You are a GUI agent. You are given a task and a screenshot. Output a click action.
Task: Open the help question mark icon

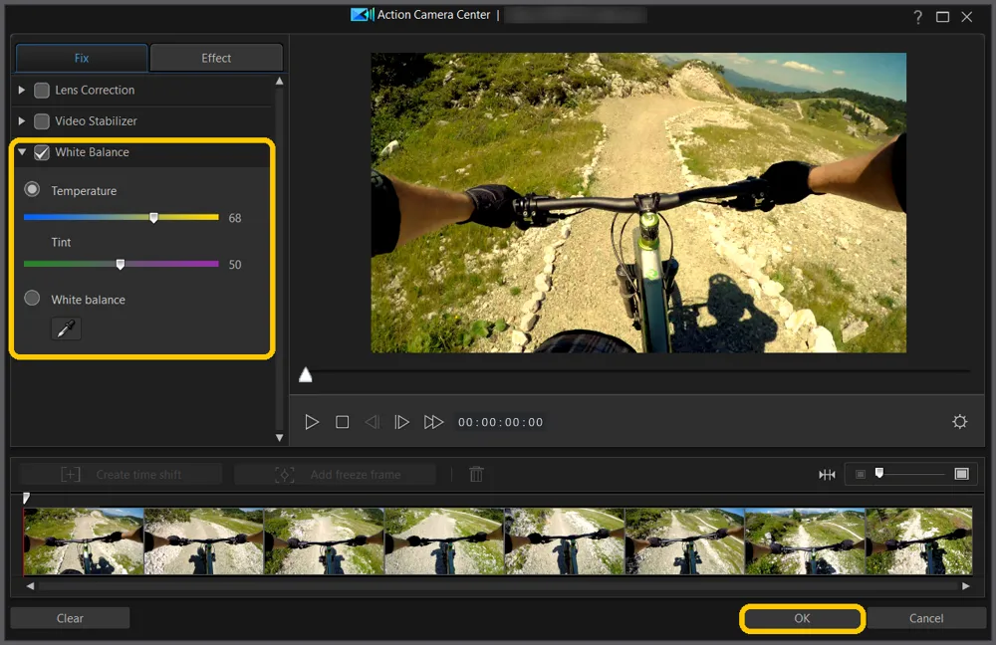pyautogui.click(x=918, y=17)
